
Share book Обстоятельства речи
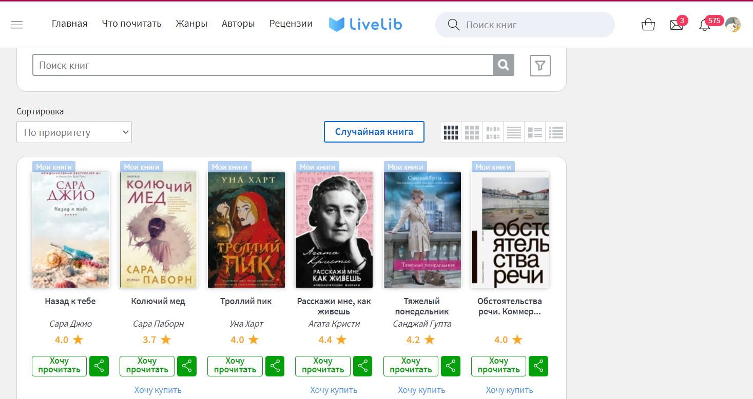[x=538, y=366]
